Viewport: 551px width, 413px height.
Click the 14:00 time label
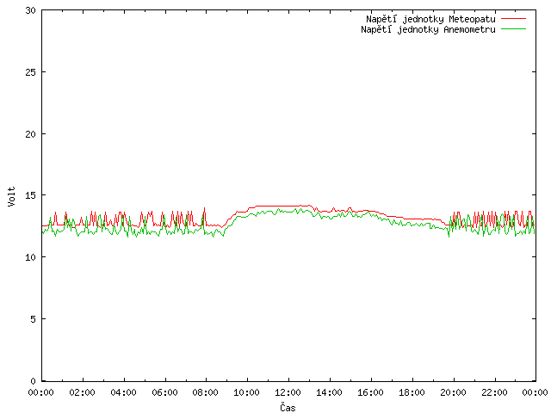pyautogui.click(x=330, y=392)
